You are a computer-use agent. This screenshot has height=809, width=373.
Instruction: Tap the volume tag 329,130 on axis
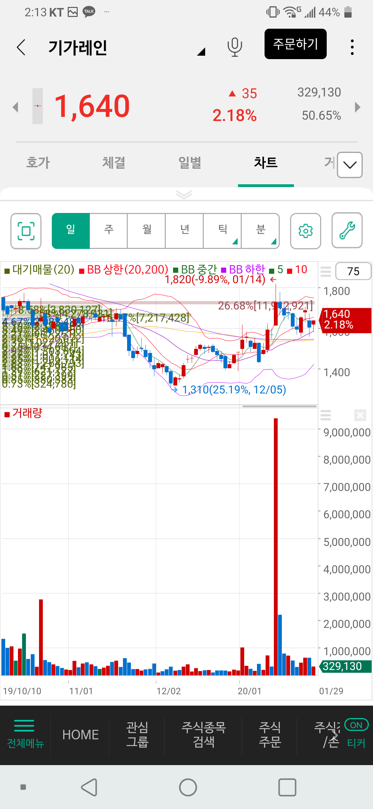pos(346,666)
